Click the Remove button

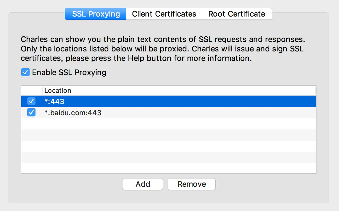192,184
